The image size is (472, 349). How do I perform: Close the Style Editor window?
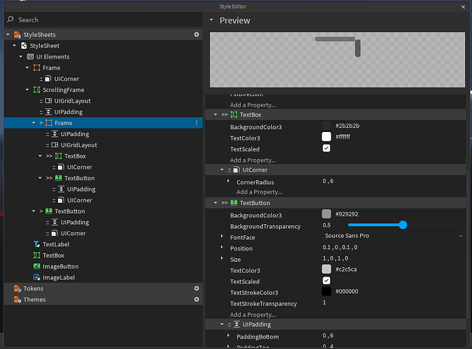[x=464, y=6]
